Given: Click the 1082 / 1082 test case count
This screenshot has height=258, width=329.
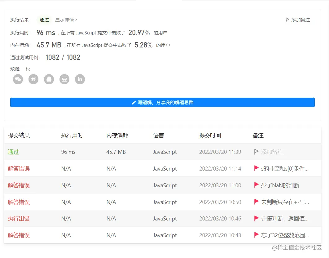Looking at the screenshot, I should pyautogui.click(x=63, y=57).
